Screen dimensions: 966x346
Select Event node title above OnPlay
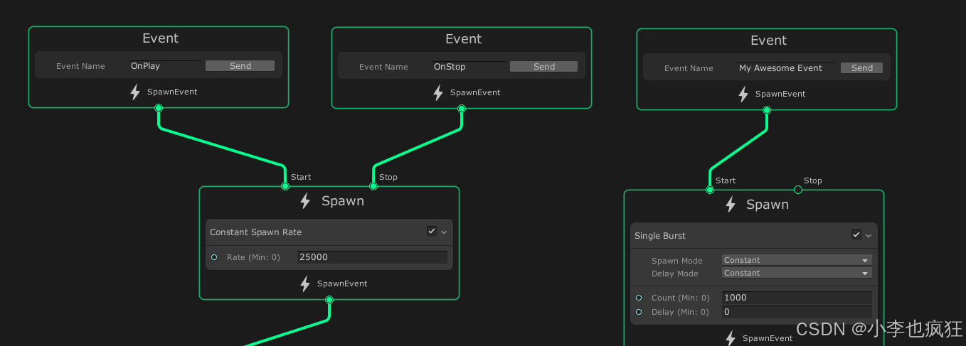pyautogui.click(x=160, y=38)
